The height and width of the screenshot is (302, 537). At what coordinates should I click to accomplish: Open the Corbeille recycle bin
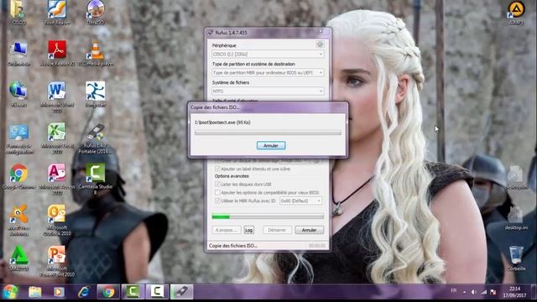pyautogui.click(x=516, y=258)
